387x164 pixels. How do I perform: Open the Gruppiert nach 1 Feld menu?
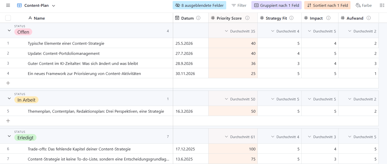pos(276,5)
